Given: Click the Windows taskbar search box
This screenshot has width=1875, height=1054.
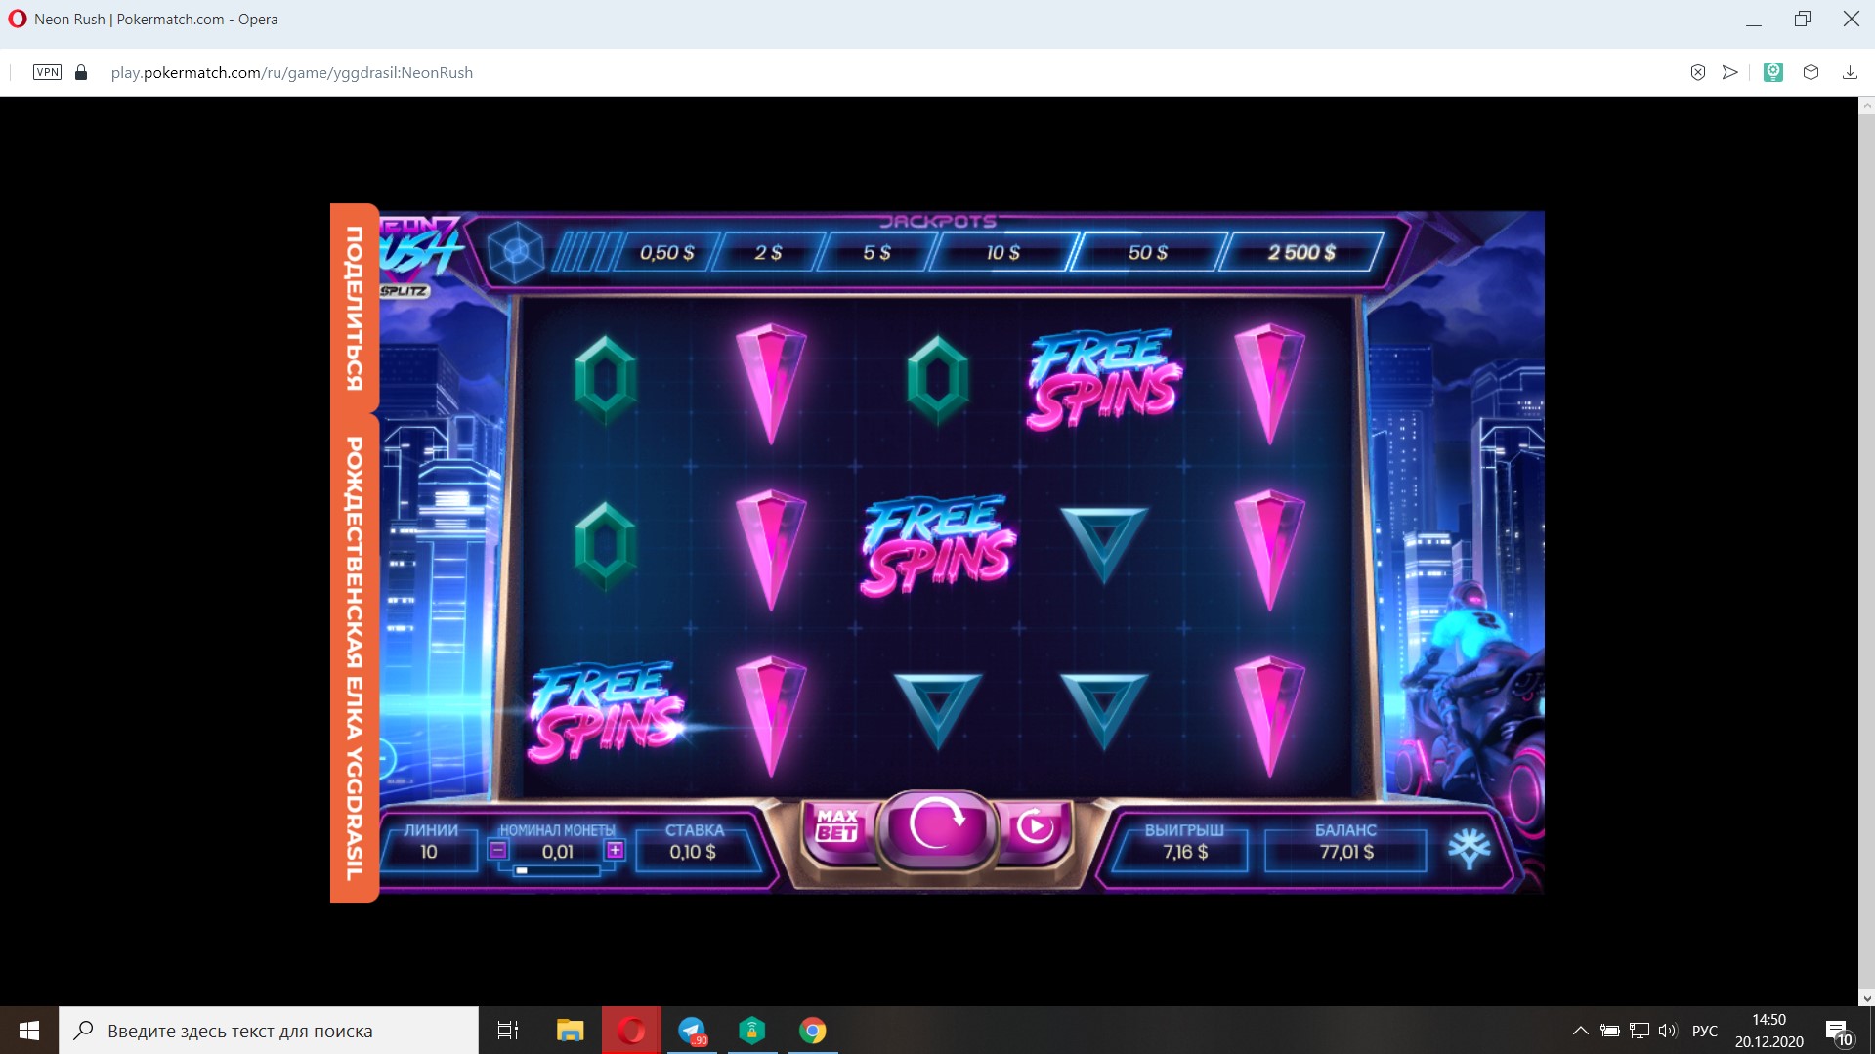Looking at the screenshot, I should (269, 1031).
